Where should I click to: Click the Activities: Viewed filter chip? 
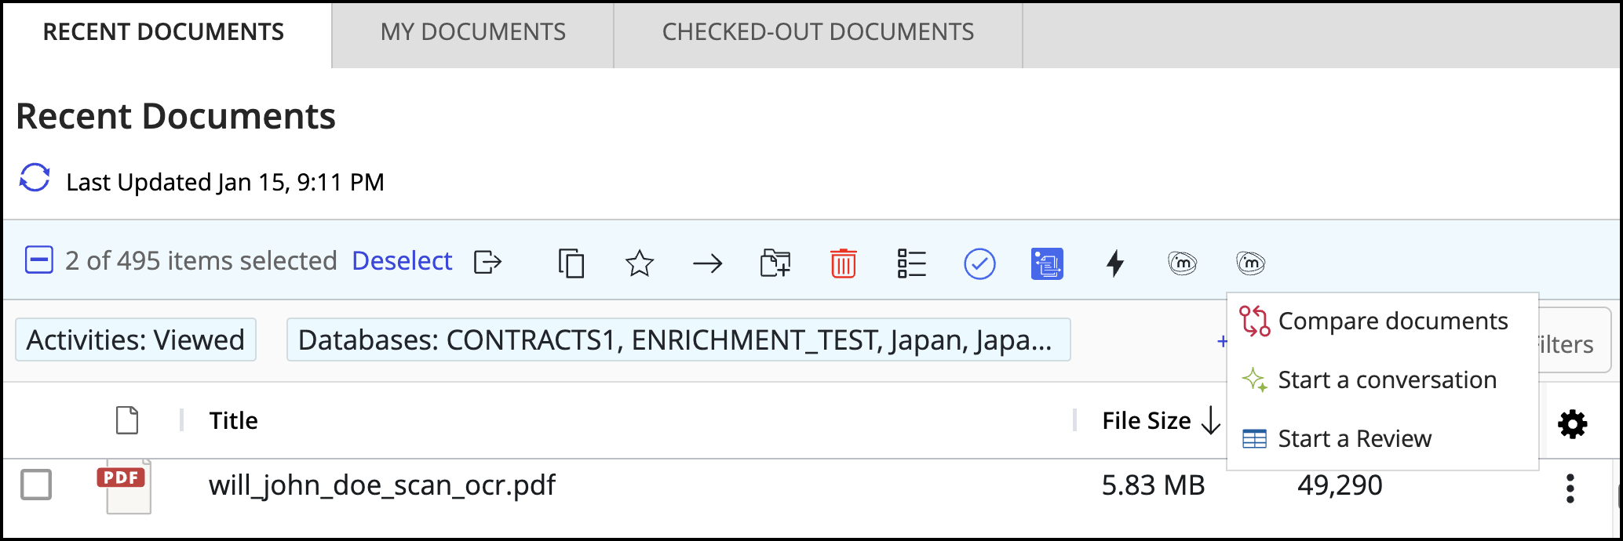[x=136, y=339]
